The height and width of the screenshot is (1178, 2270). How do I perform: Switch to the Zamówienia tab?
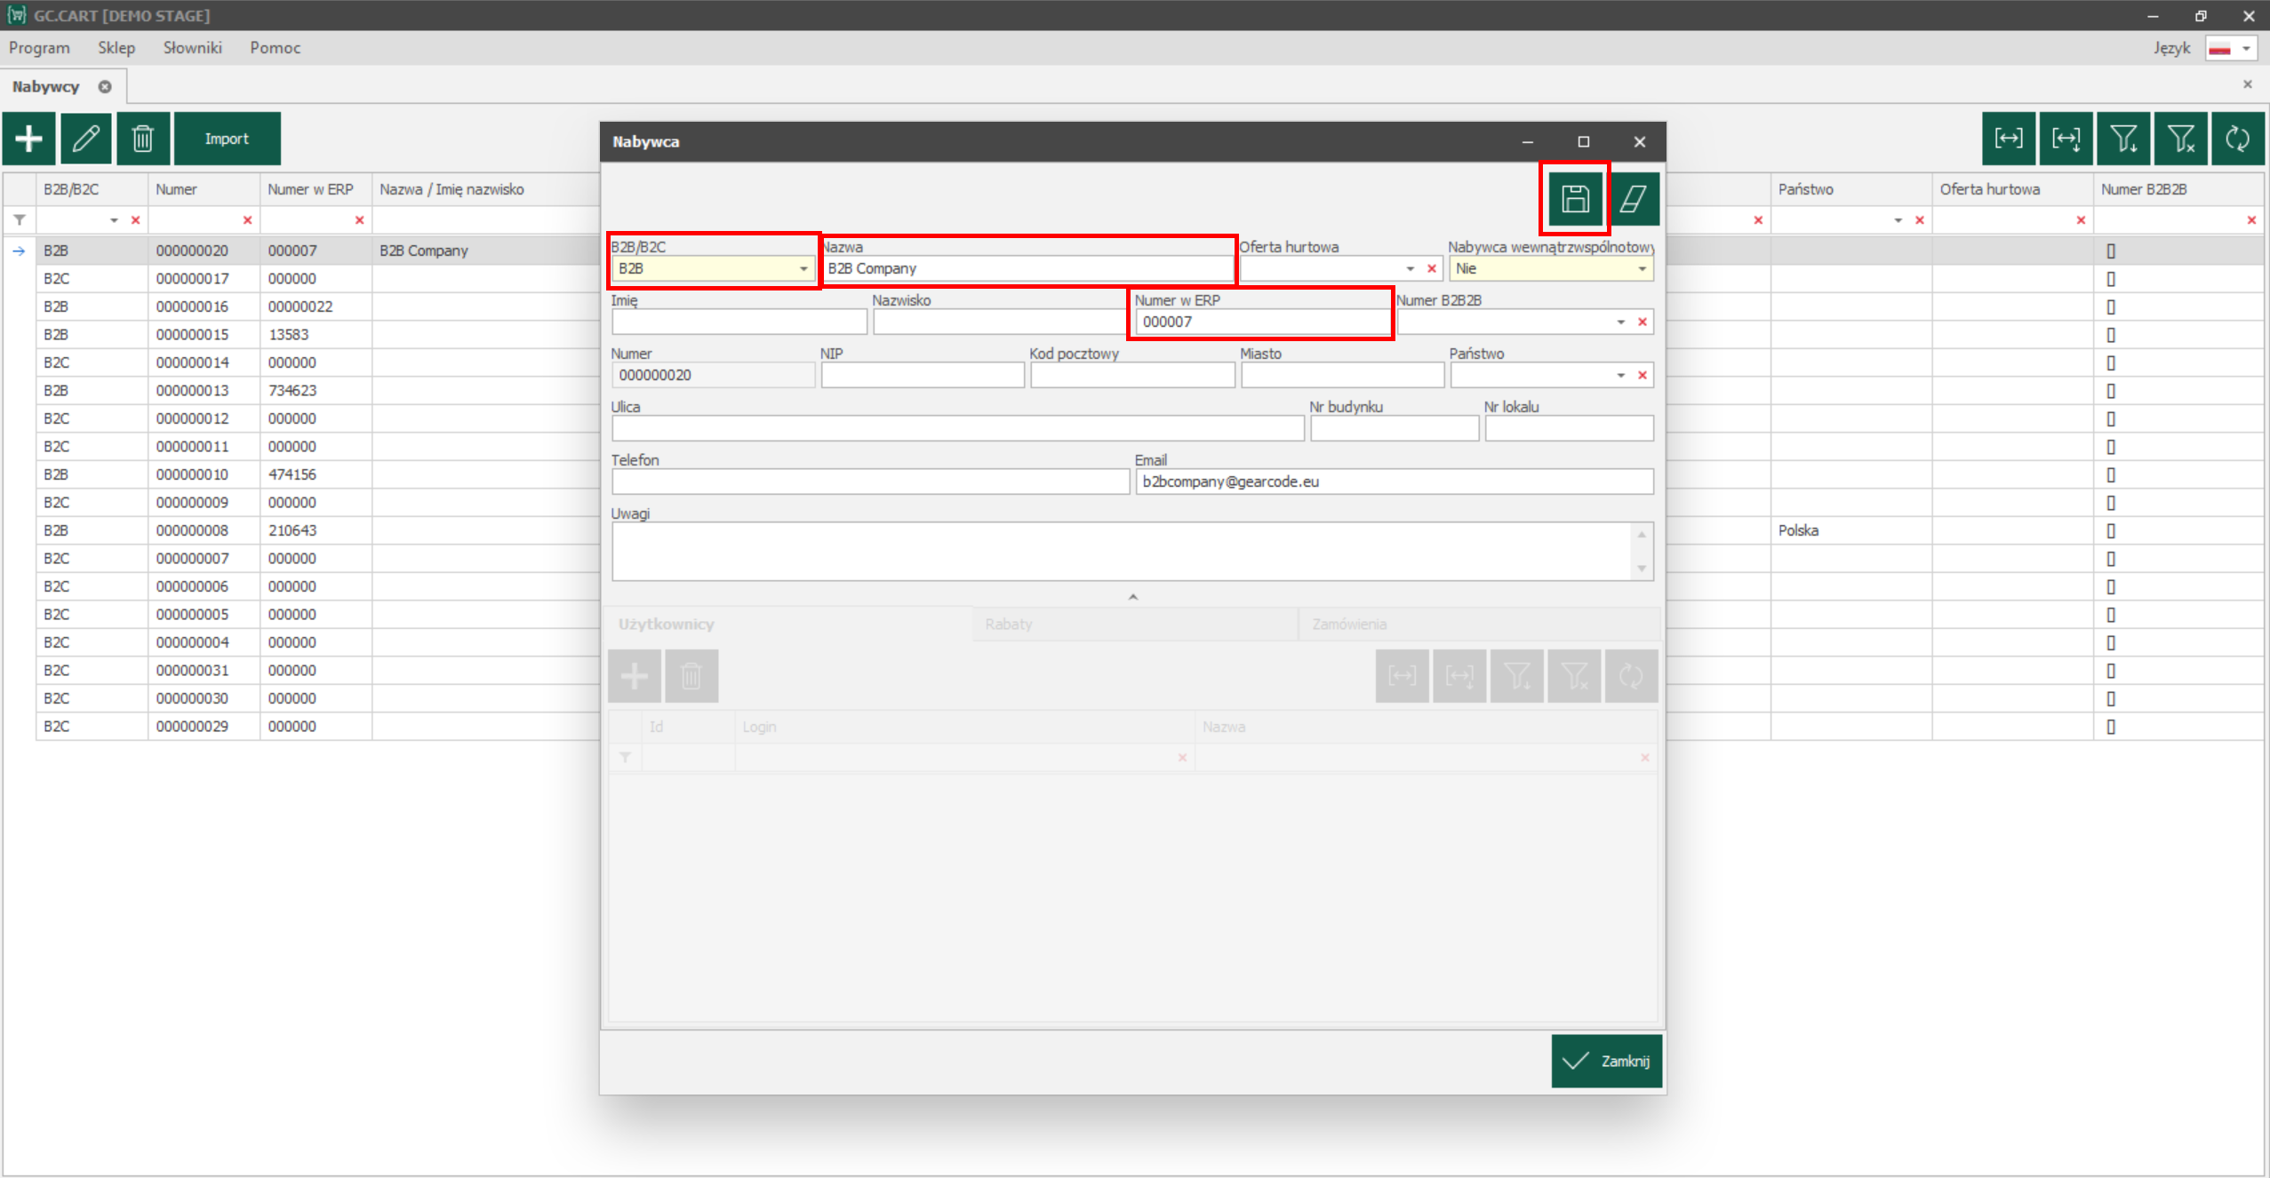click(1480, 625)
